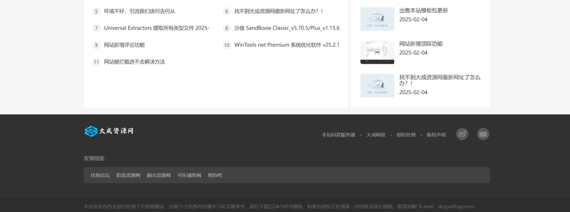
Task: Select rank number 5 badge
Action: pos(96,11)
